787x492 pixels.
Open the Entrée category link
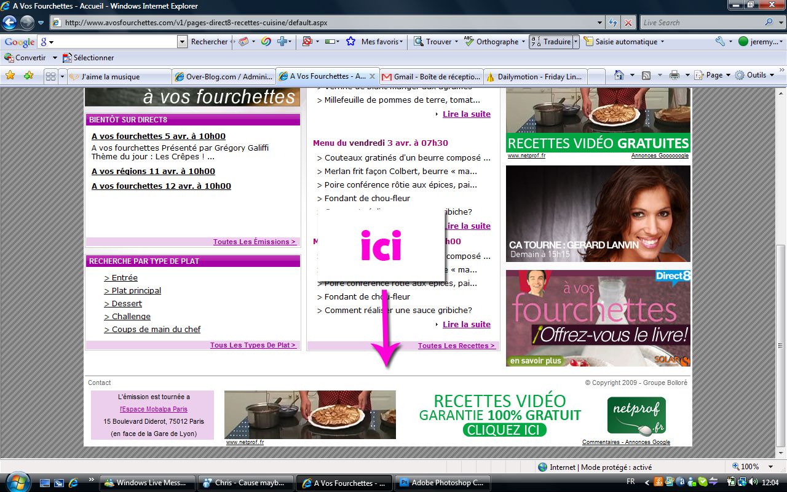coord(121,277)
